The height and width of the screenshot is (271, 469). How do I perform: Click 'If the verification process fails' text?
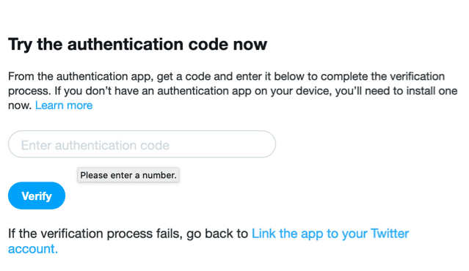point(95,234)
